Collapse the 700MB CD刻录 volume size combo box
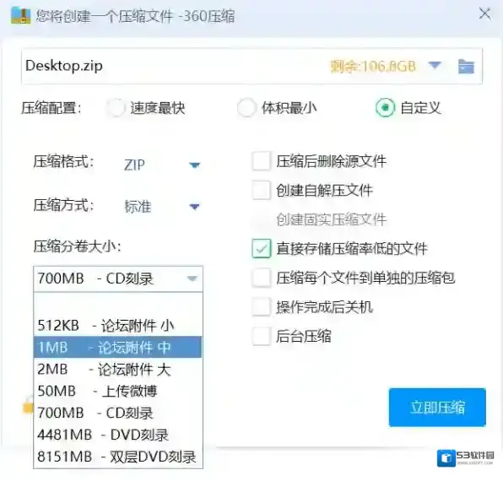 click(x=118, y=278)
